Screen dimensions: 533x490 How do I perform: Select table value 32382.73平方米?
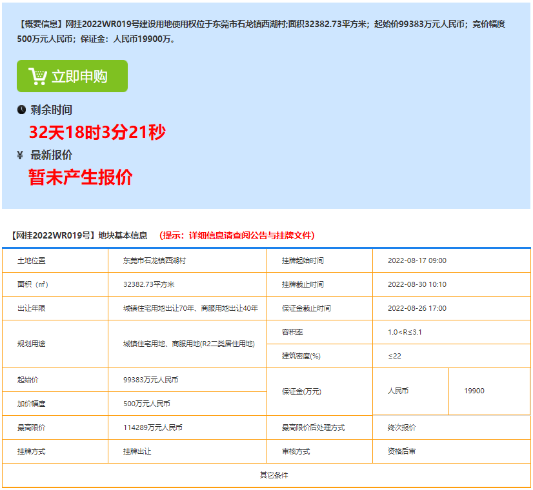click(148, 284)
